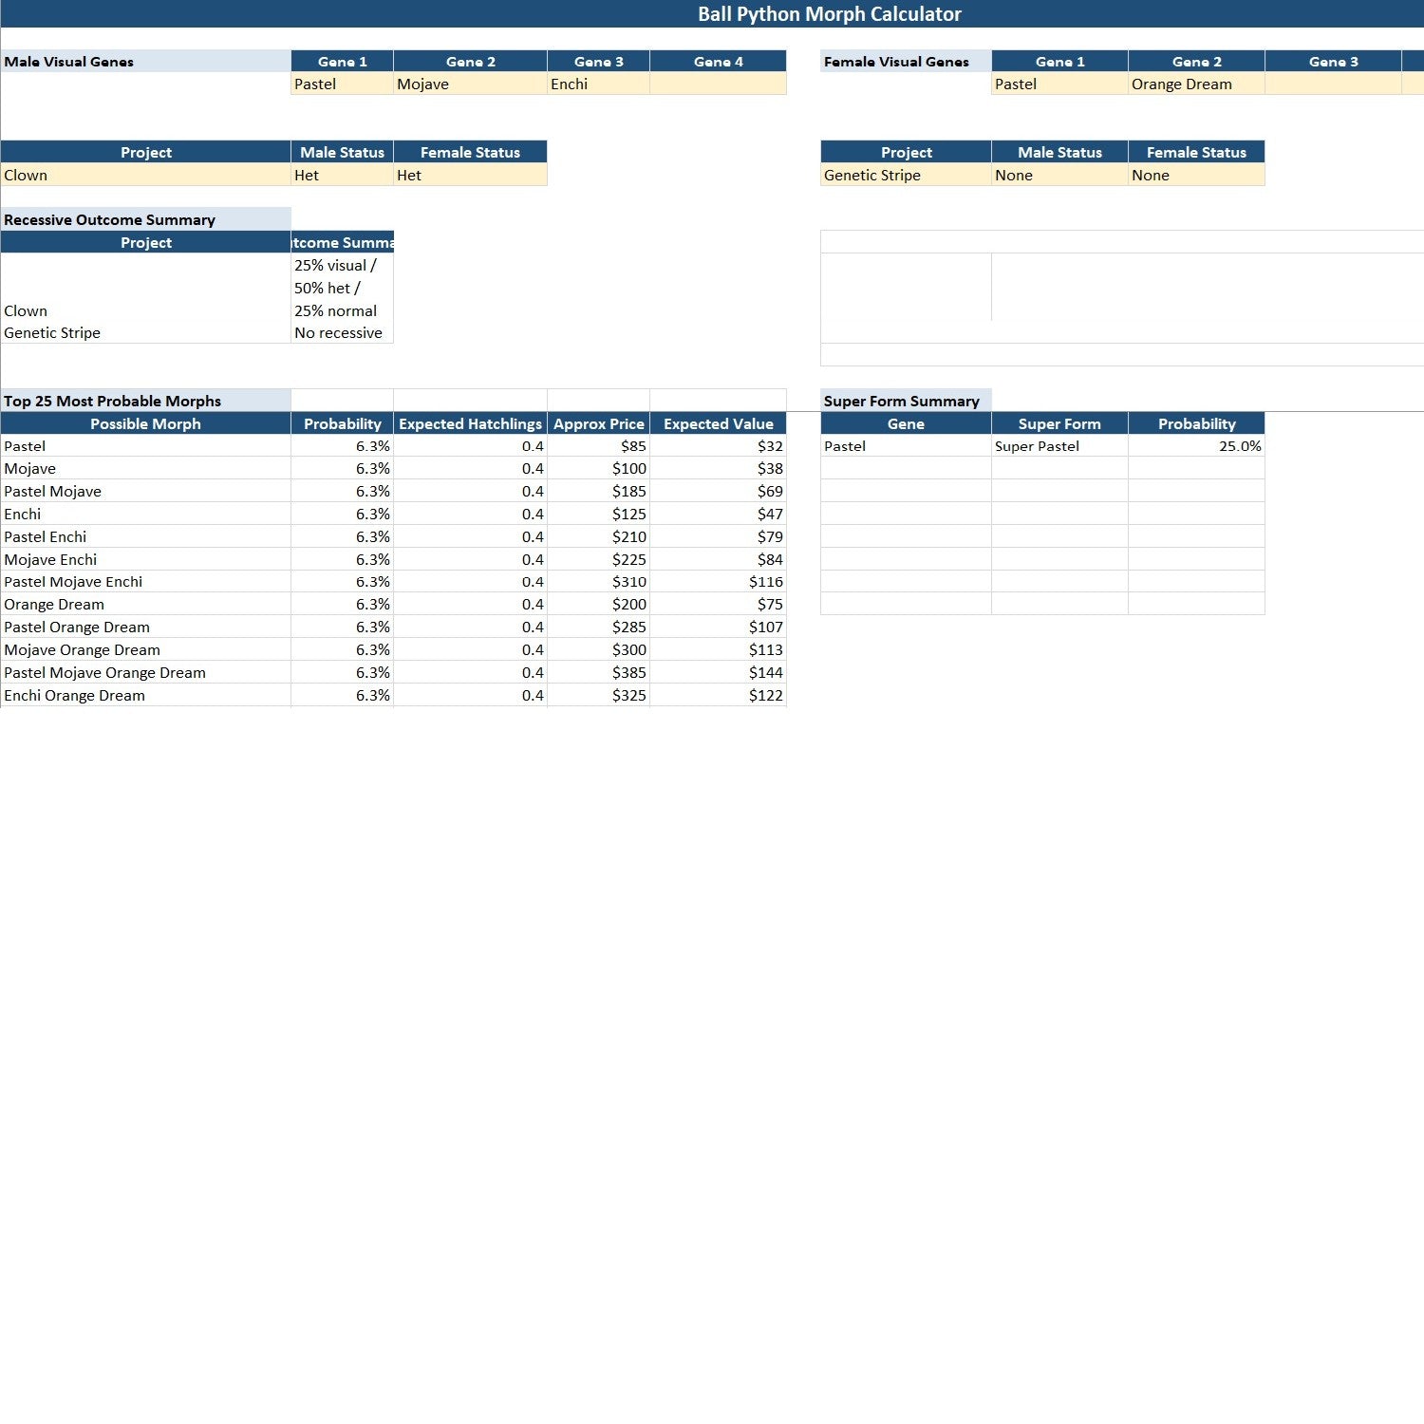Select the 'Genetic Stripe' project input cell

tap(906, 175)
